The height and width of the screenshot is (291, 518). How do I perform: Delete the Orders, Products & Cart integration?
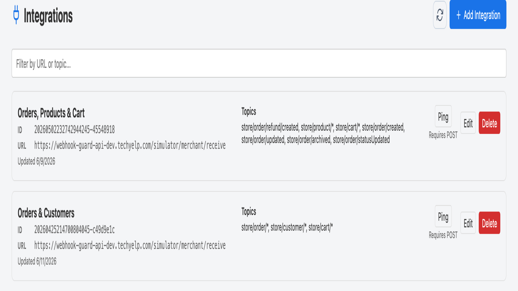tap(489, 123)
